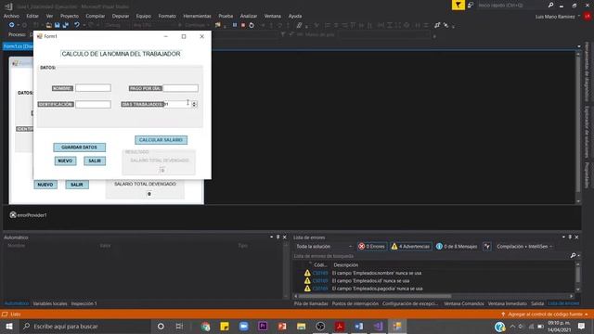
Task: Switch to the Variables locales tab
Action: click(50, 303)
